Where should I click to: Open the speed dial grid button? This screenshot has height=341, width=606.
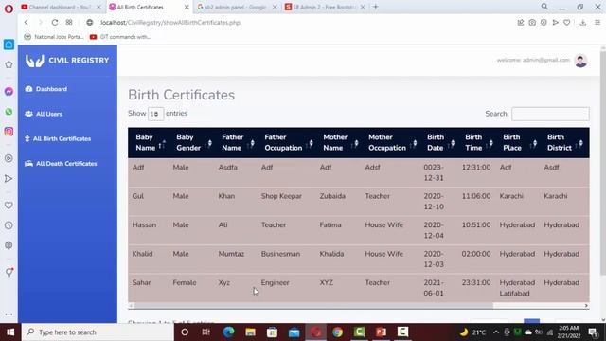click(x=69, y=23)
